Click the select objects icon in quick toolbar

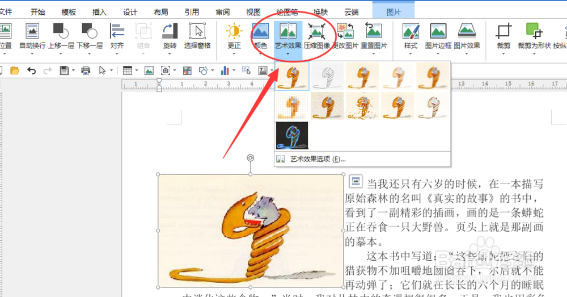click(246, 70)
